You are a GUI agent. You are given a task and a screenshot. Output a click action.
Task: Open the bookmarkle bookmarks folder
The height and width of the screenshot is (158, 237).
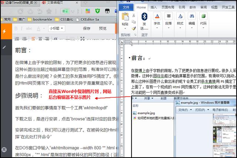(40, 19)
